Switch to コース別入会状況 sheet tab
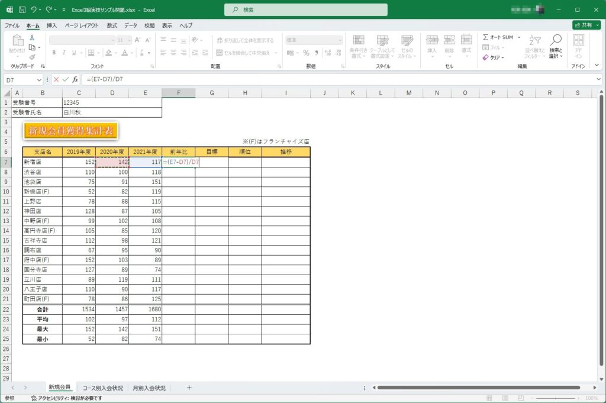The width and height of the screenshot is (606, 403). (103, 388)
